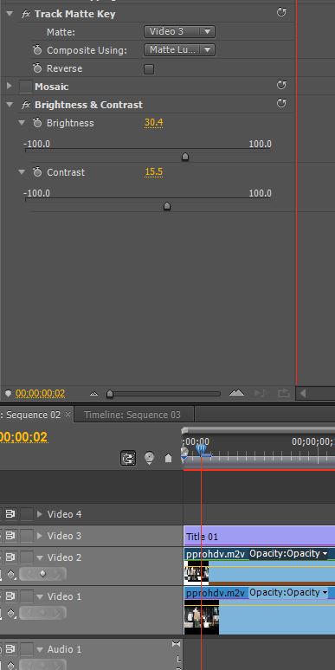Reset the Brightness & Contrast effect
The height and width of the screenshot is (670, 335).
coord(281,103)
